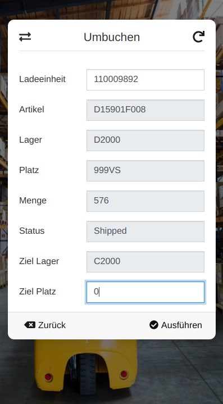Click the Umbuchen dialog title
The height and width of the screenshot is (404, 223).
tap(112, 37)
